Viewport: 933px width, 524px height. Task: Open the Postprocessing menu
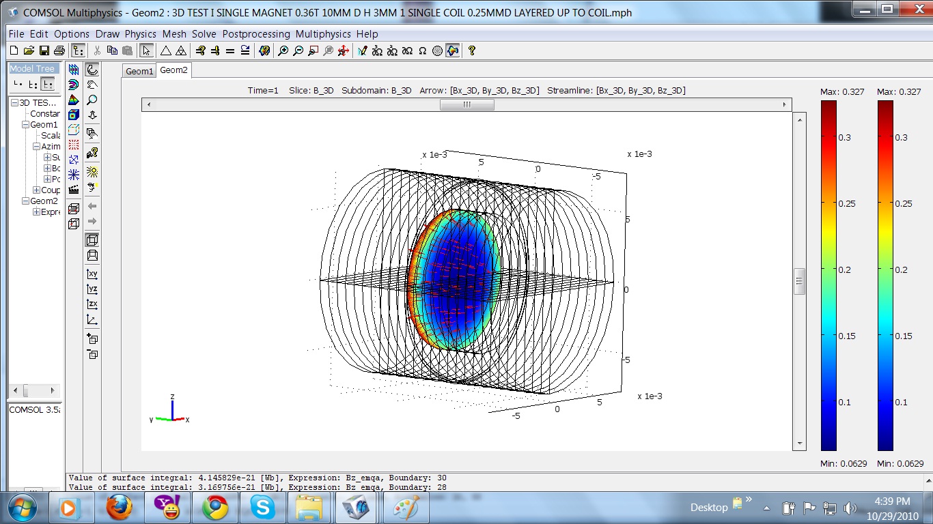coord(255,34)
